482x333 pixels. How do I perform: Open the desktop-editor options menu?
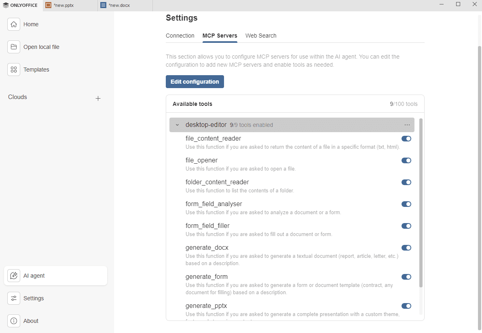click(407, 124)
